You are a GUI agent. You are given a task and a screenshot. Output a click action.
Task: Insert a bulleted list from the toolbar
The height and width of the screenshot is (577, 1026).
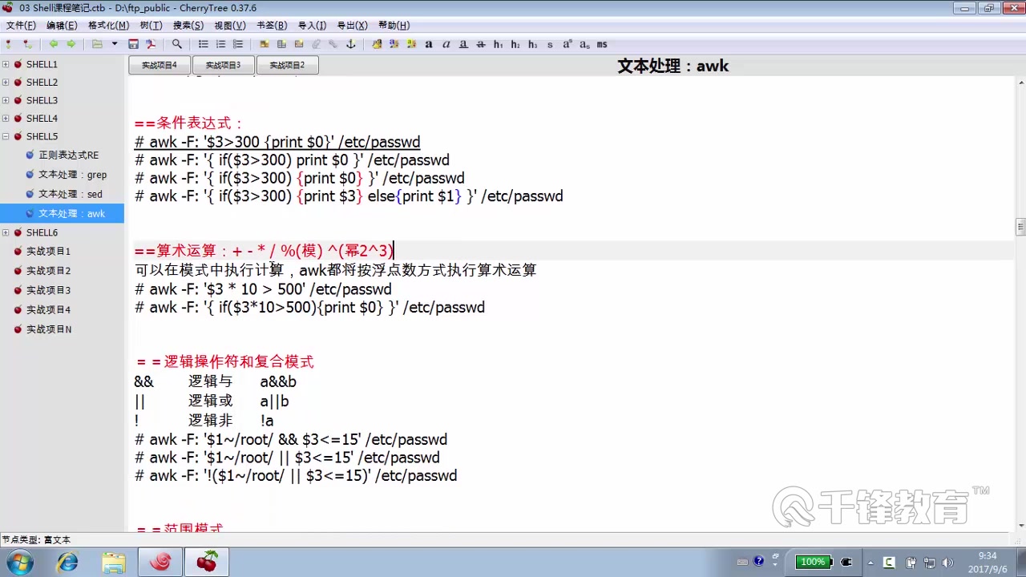204,44
